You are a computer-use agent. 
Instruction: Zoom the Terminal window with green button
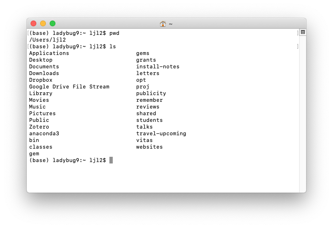[53, 23]
